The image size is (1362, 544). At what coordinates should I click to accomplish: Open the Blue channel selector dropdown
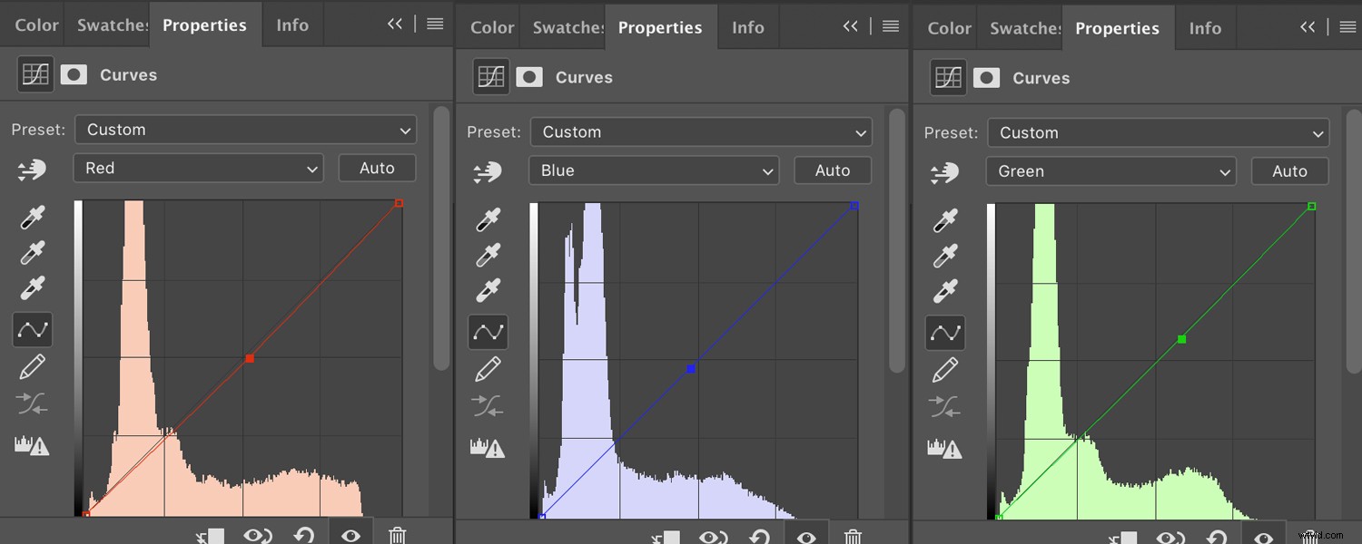653,170
